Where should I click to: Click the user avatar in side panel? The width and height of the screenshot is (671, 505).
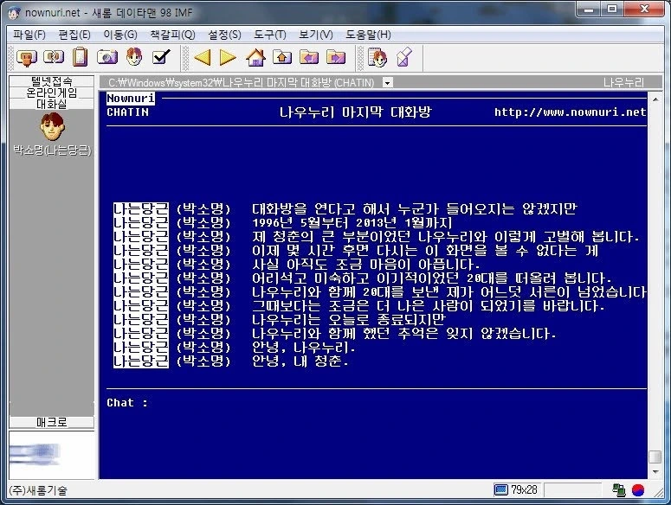(x=52, y=126)
